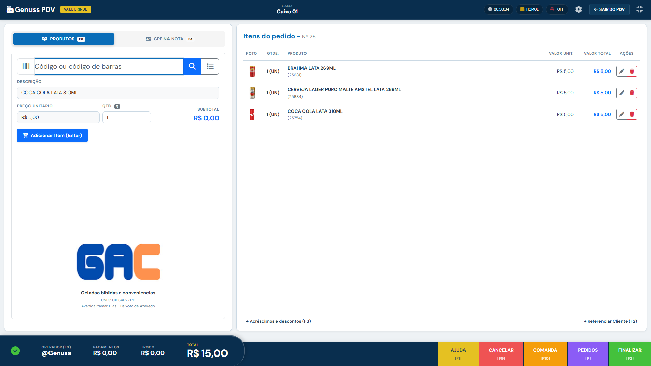This screenshot has height=366, width=651.
Task: Click the SUBTOTAL R$ 0,00 value
Action: click(x=206, y=118)
